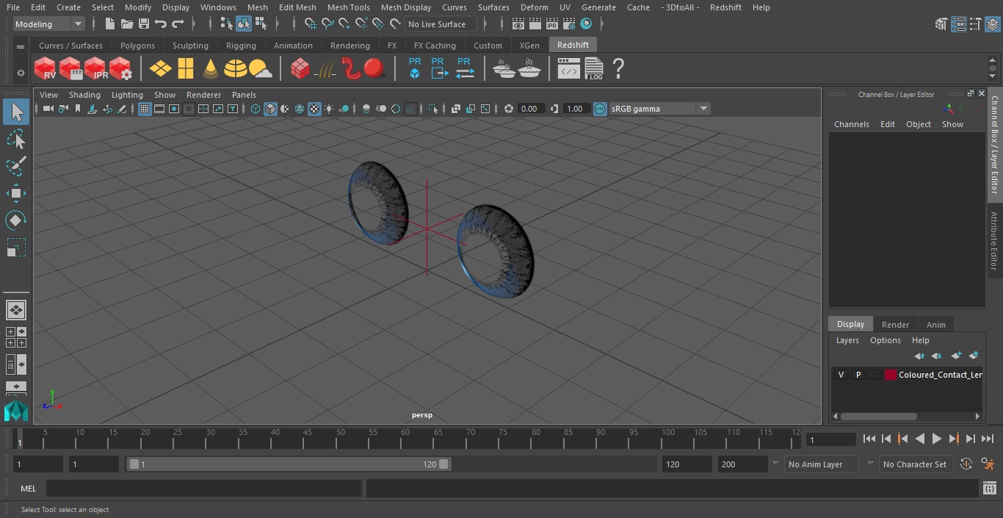Go to start of playback range

click(x=869, y=439)
